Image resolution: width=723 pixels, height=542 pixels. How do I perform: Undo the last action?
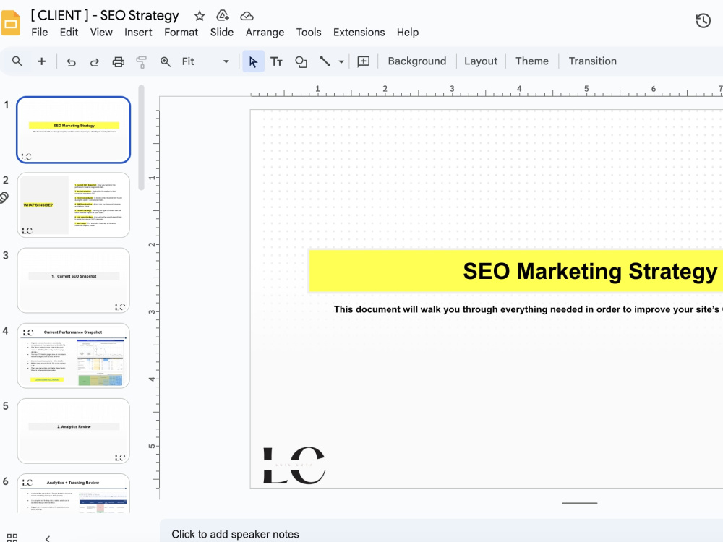pyautogui.click(x=71, y=61)
